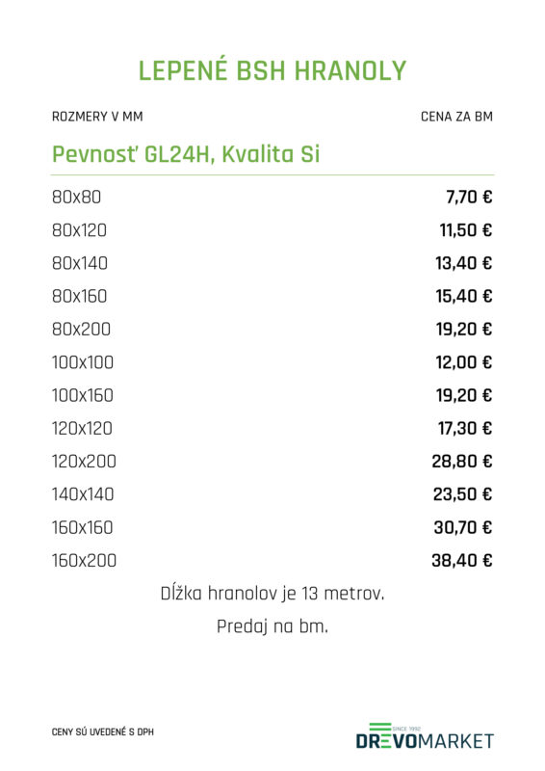This screenshot has width=545, height=771.
Task: Click the 17,30 € price
Action: 465,428
